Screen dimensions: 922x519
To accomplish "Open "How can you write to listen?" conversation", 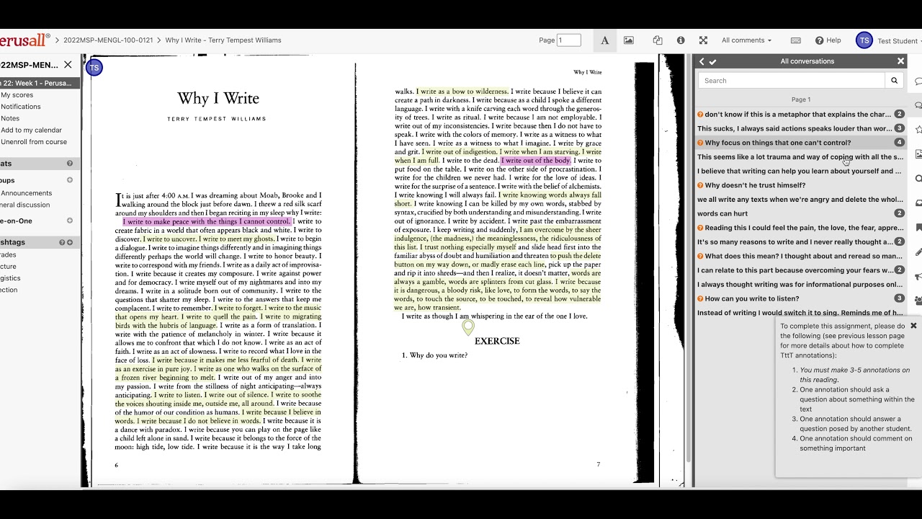I will tap(800, 298).
